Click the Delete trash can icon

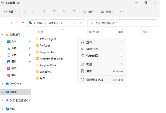point(74,11)
